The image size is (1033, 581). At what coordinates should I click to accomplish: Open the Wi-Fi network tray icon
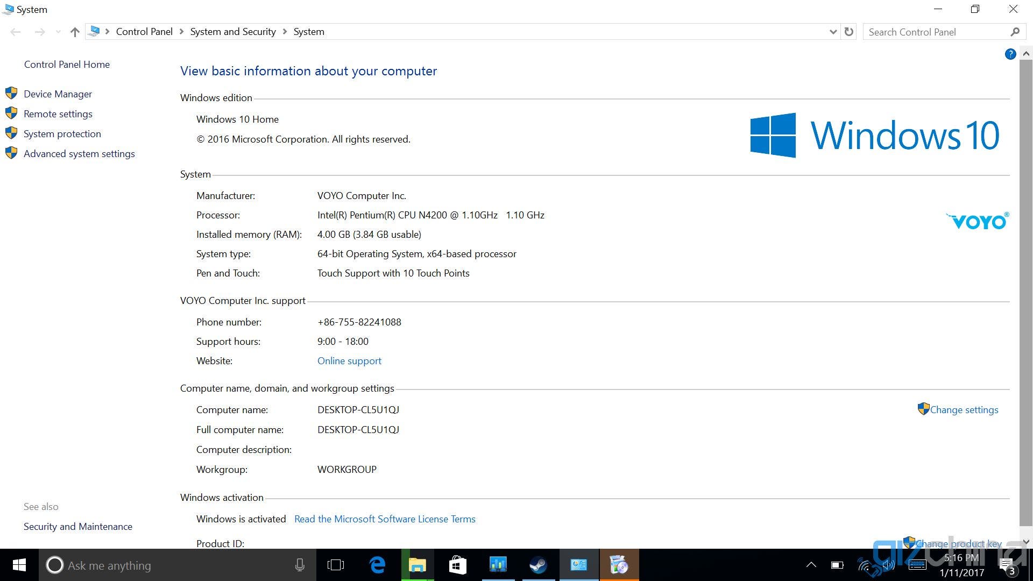click(x=864, y=565)
